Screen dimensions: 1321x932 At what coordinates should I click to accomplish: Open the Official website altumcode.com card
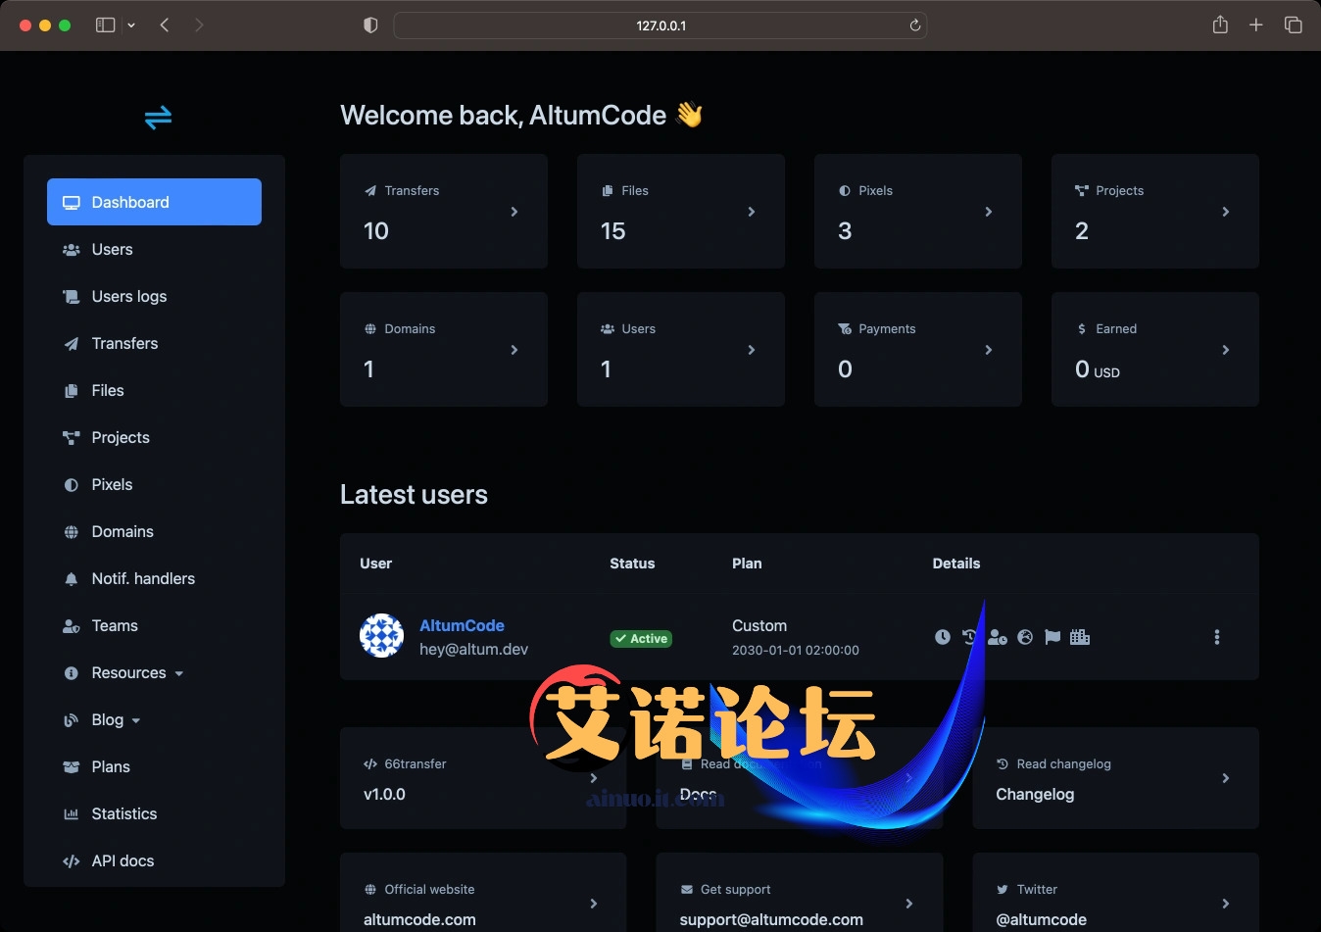[483, 893]
